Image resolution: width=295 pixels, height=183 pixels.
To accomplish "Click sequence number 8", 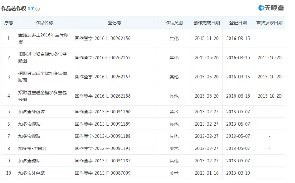I will 8,149.
